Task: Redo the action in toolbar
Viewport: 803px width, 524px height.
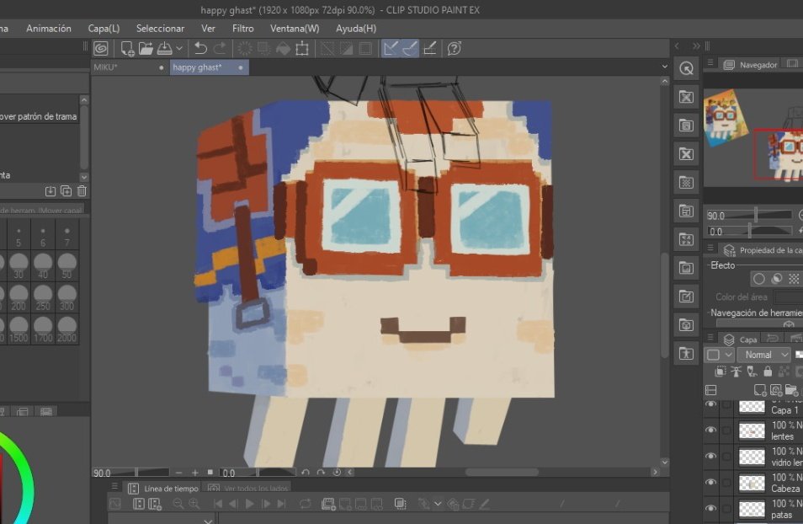Action: tap(220, 49)
